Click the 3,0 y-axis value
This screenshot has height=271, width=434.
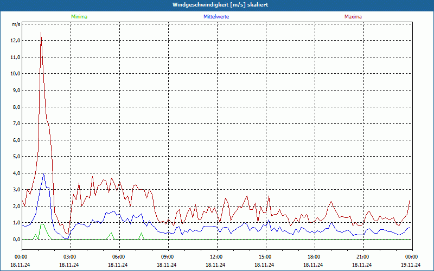(17, 190)
